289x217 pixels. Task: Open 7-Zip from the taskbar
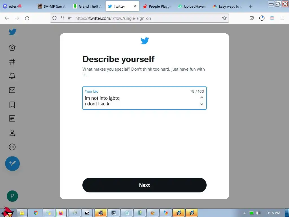pos(87,213)
